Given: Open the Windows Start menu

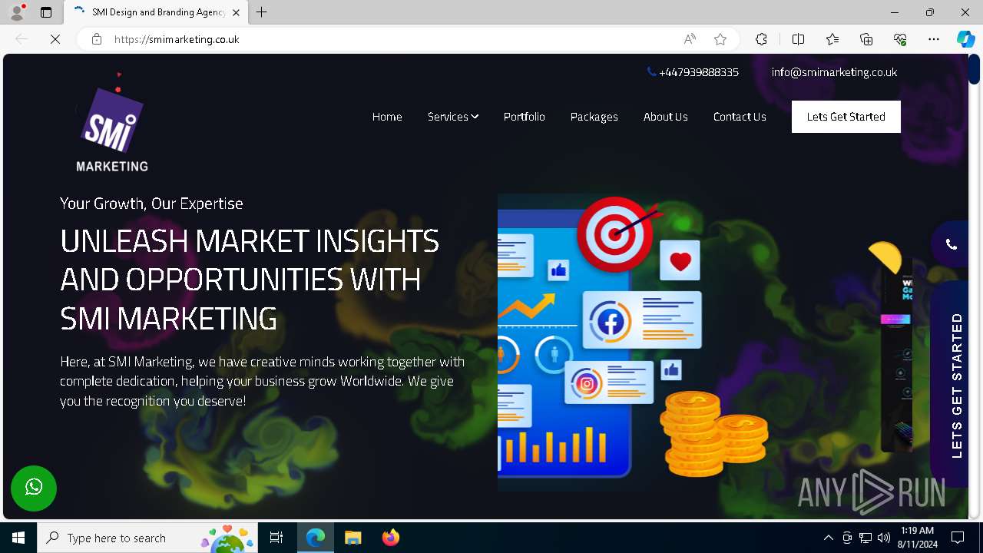Looking at the screenshot, I should click(18, 538).
